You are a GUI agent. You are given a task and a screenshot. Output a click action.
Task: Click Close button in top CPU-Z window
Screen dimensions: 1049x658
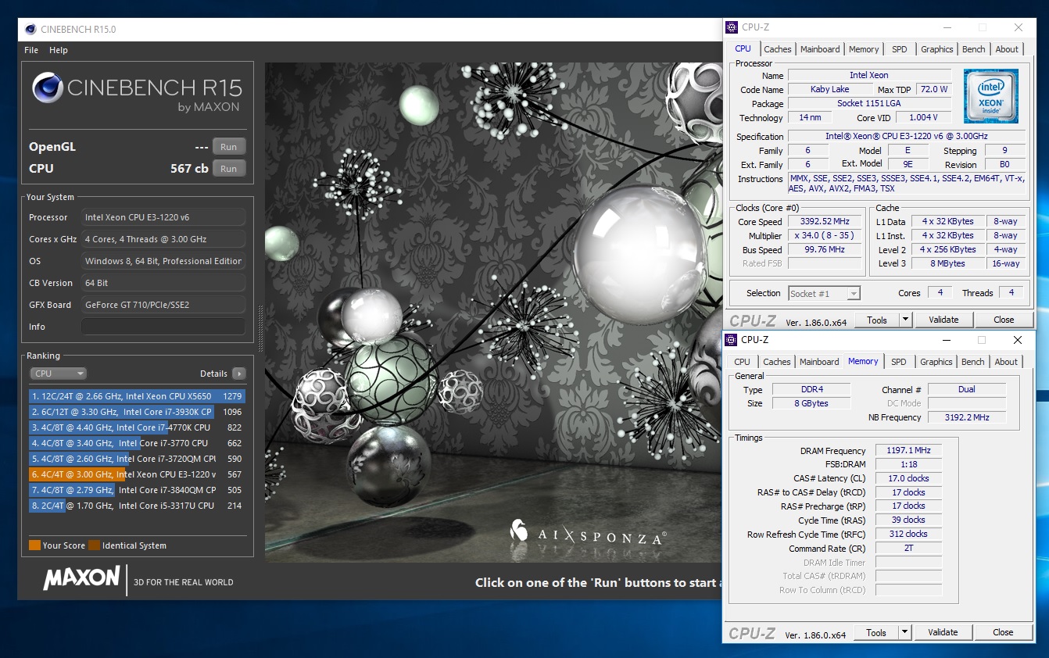click(1004, 320)
